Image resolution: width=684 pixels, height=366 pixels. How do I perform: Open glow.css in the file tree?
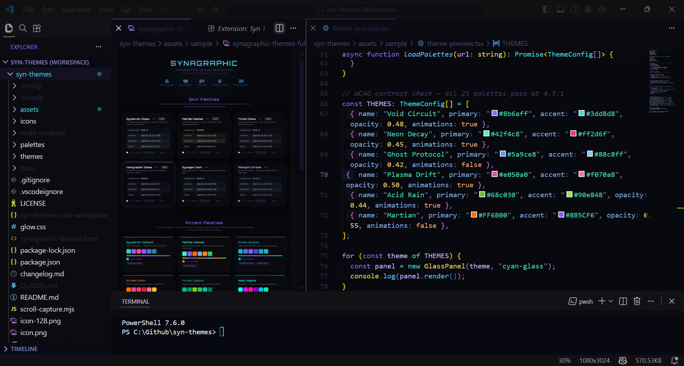[33, 226]
